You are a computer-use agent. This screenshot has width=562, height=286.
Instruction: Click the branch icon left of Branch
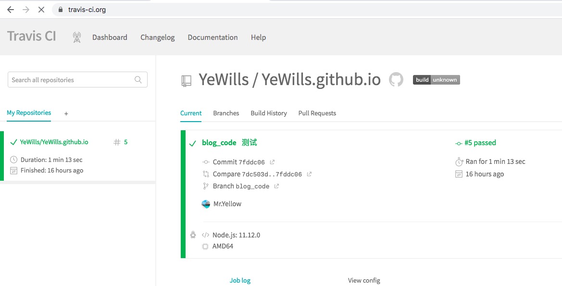pos(206,186)
